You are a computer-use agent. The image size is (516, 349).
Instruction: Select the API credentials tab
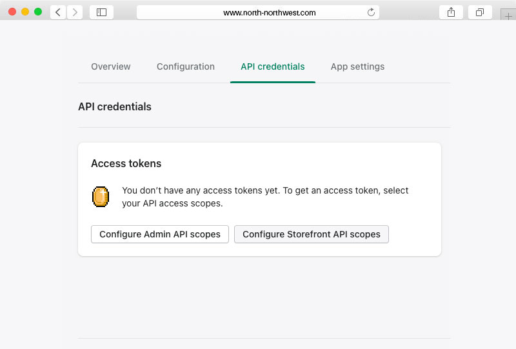pyautogui.click(x=272, y=66)
